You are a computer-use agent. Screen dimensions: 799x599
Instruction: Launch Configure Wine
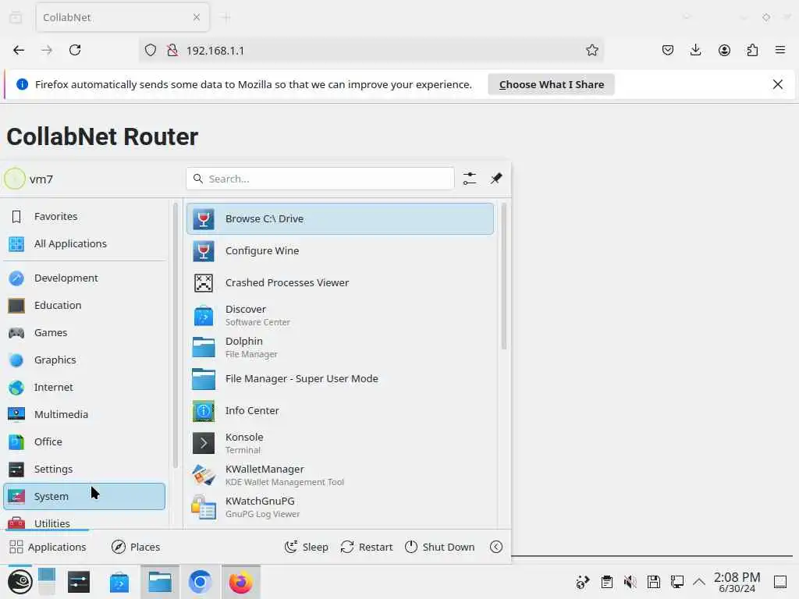coord(340,250)
